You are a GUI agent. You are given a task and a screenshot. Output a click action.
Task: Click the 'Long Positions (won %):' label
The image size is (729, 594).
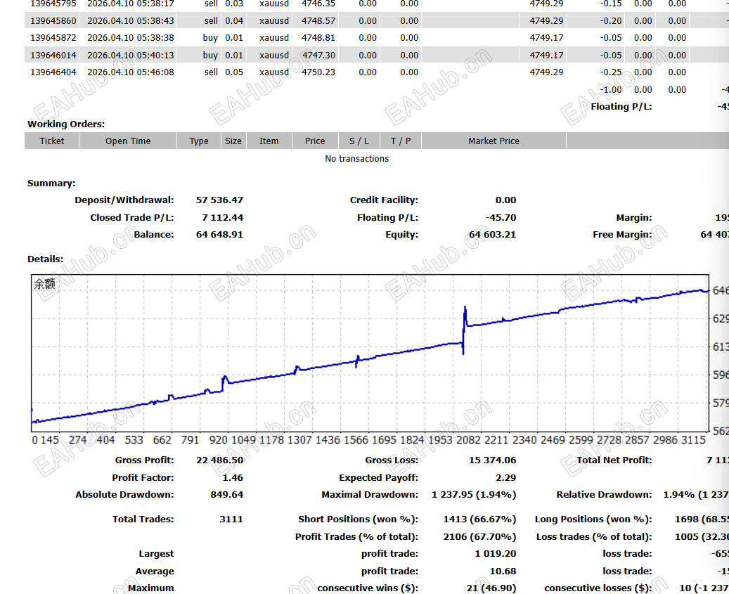(593, 519)
